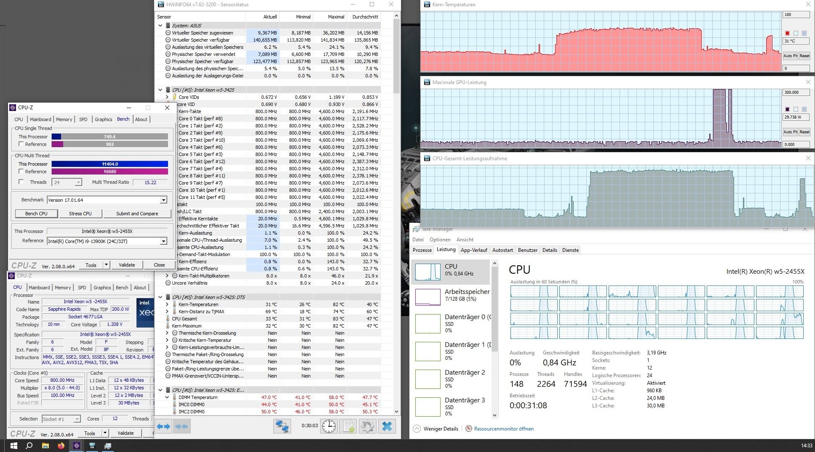815x452 pixels.
Task: Close sensors with blue X icon
Action: (387, 426)
